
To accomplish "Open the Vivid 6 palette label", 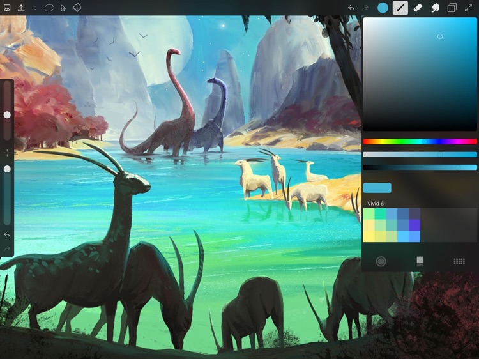I will tap(376, 204).
